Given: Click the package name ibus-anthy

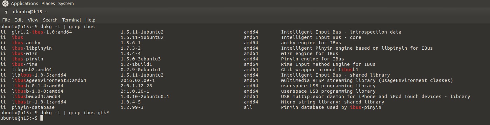Looking at the screenshot, I should pos(26,43).
